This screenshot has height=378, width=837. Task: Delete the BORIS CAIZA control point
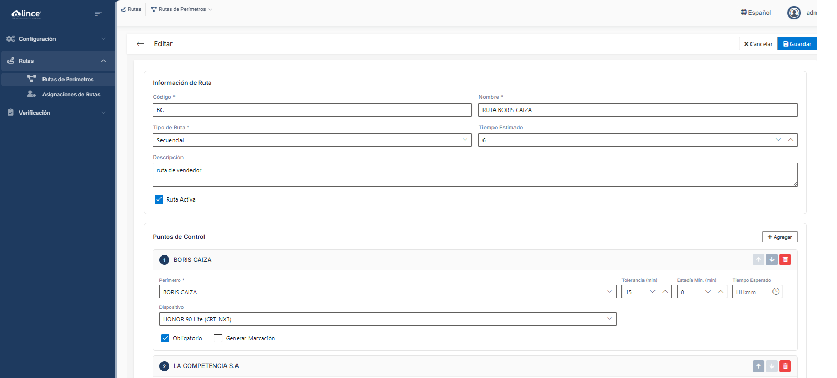pos(785,260)
